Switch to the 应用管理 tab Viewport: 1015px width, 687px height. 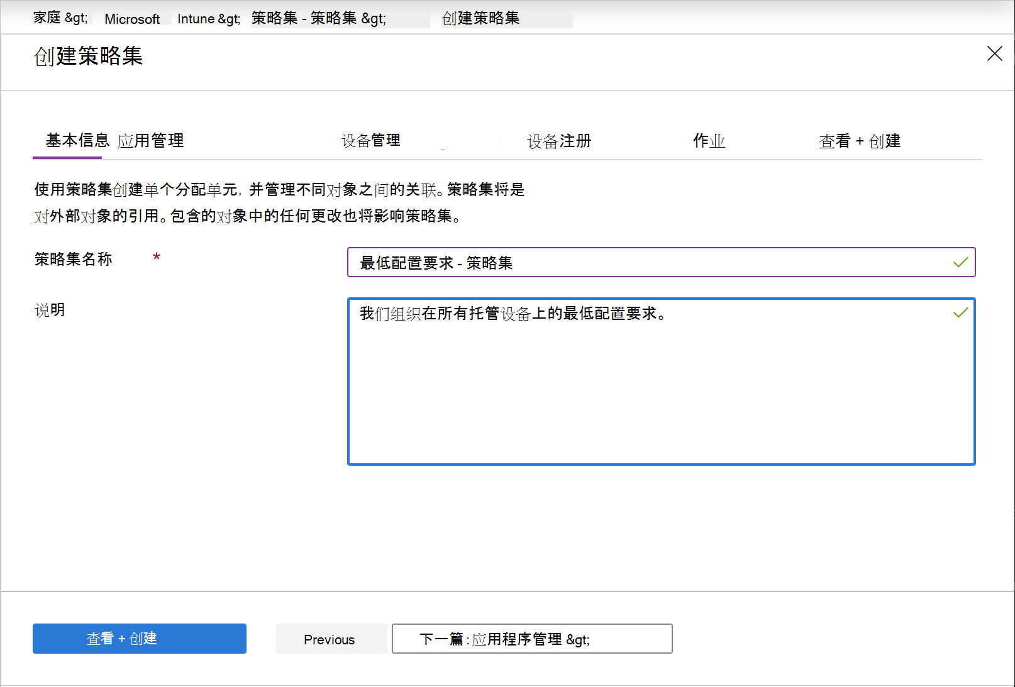[x=151, y=141]
